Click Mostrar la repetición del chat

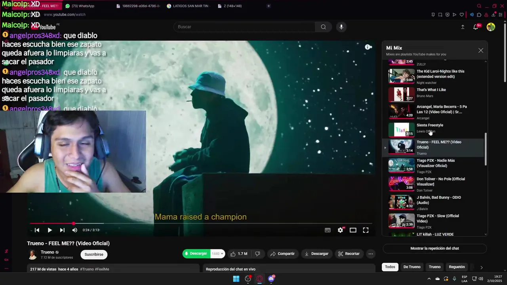tap(435, 248)
